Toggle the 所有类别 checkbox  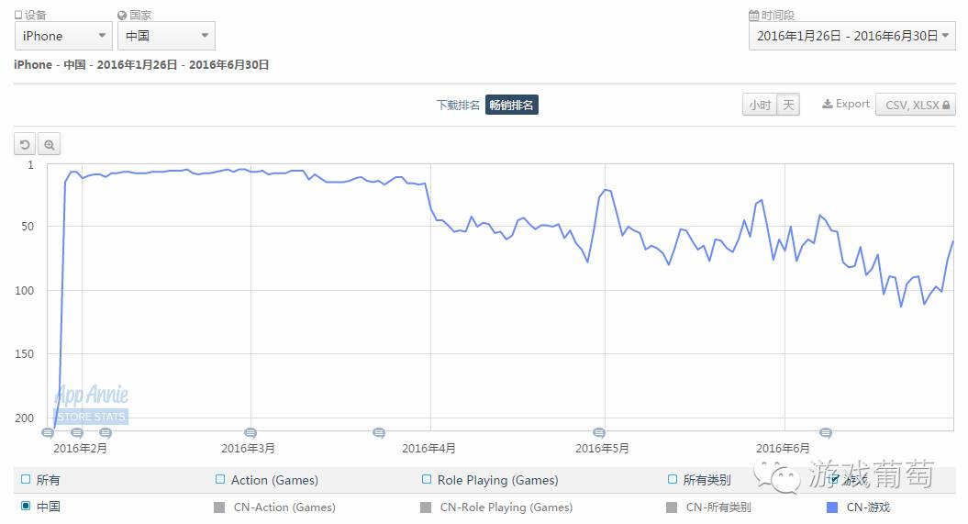click(673, 479)
